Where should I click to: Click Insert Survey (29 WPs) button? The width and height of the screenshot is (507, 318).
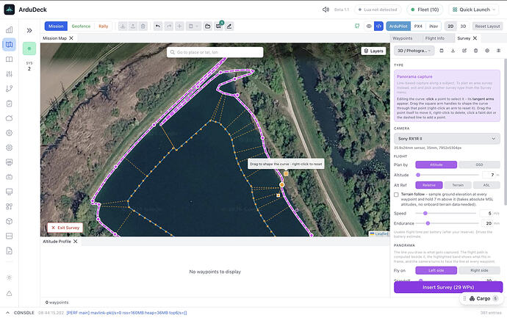448,287
